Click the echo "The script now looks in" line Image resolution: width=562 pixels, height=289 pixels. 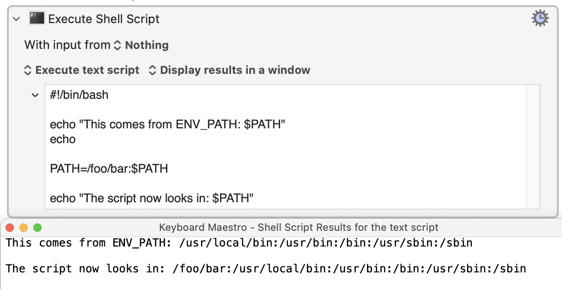click(152, 199)
